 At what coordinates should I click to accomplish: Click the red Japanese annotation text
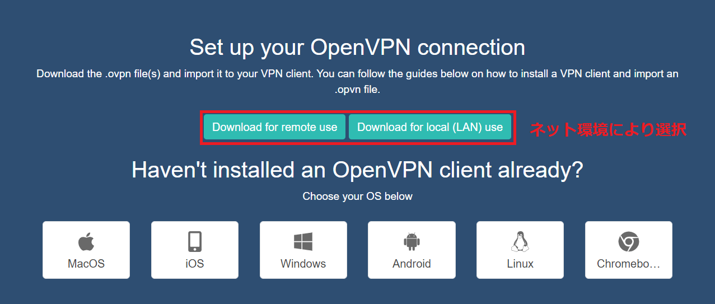point(608,129)
